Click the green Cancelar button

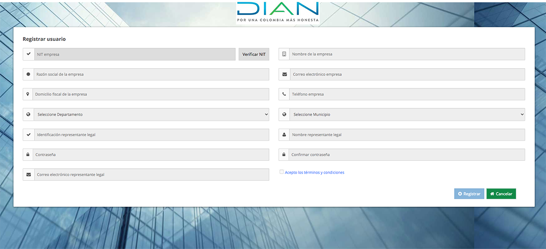(x=501, y=194)
